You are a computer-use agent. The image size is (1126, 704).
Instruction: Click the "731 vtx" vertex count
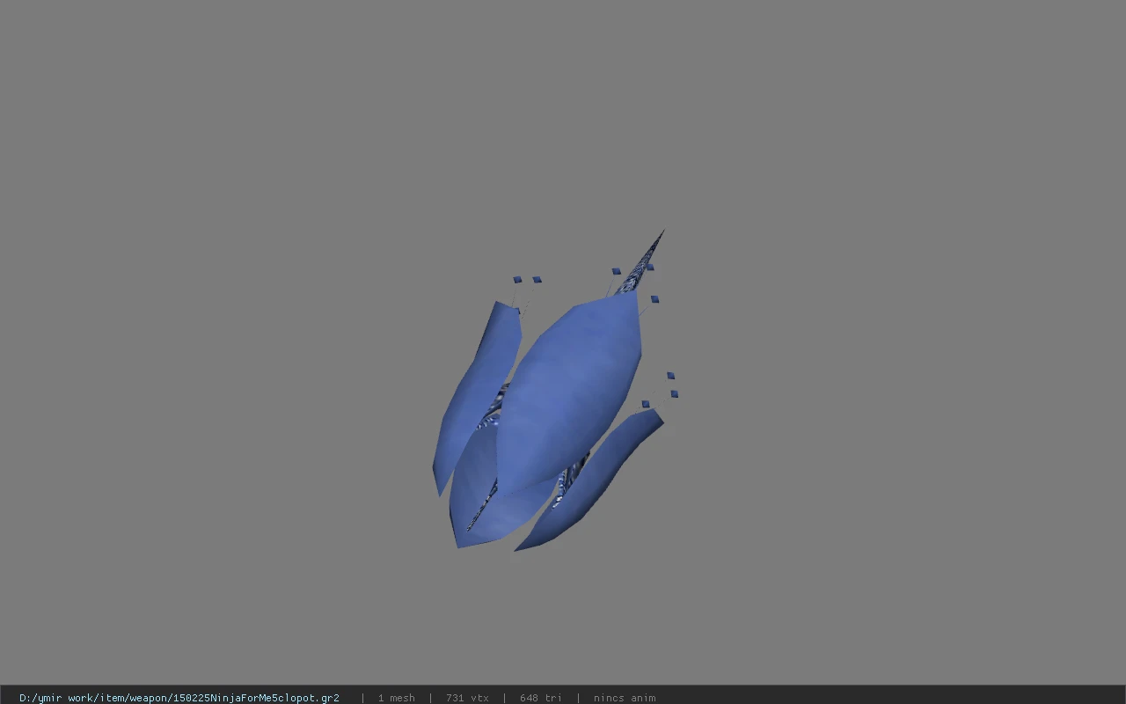pos(467,698)
